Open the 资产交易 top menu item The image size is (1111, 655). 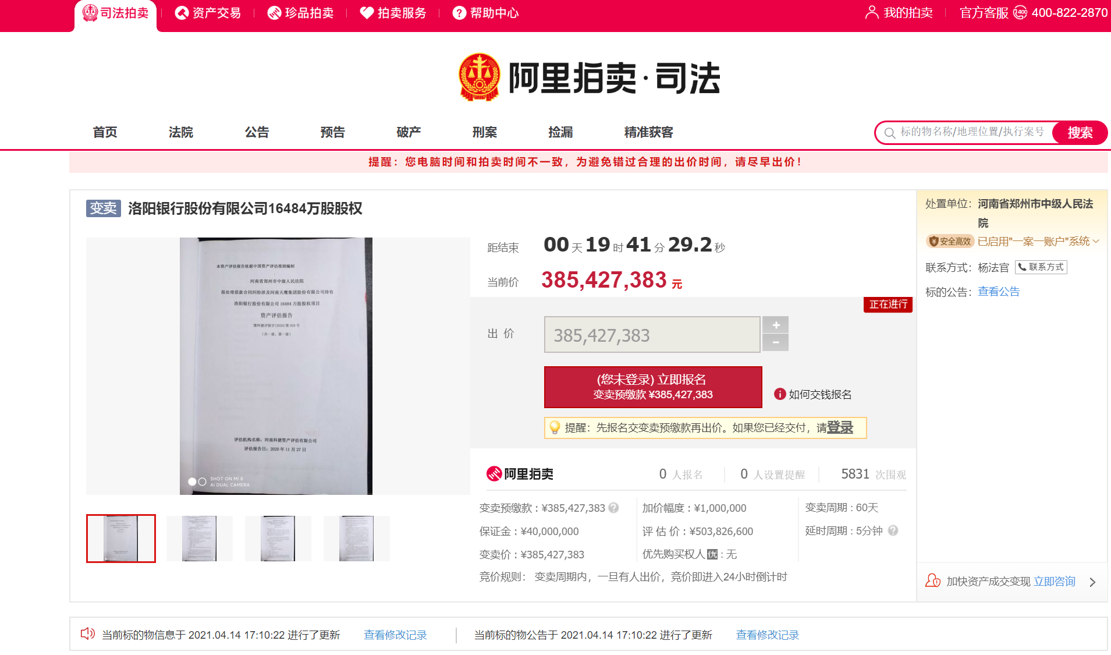208,13
